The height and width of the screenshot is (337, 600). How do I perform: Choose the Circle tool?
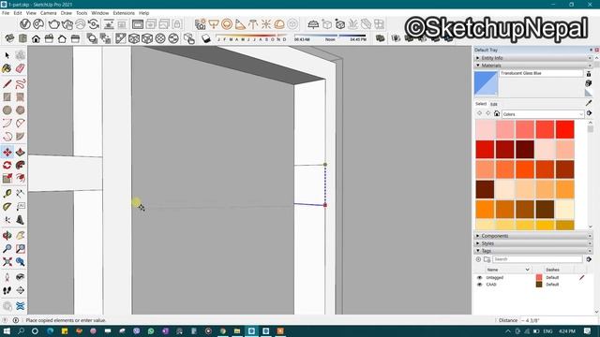(7, 110)
